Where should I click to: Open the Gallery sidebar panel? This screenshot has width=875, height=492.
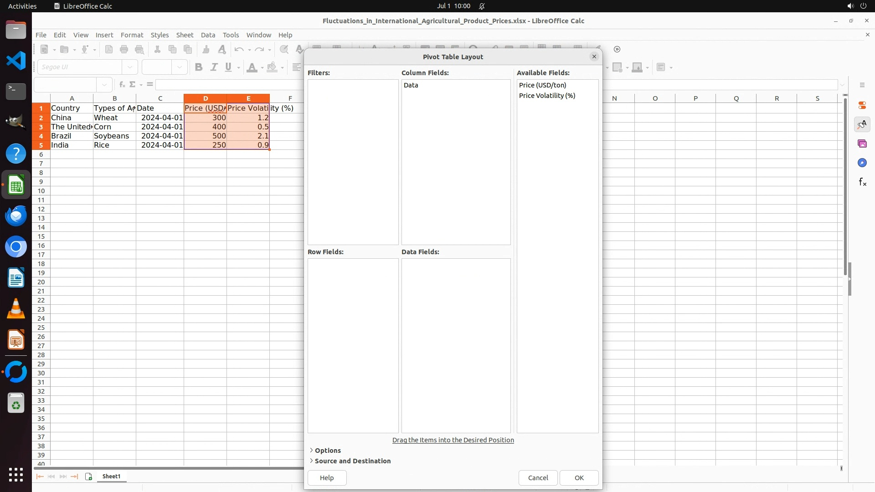(862, 144)
